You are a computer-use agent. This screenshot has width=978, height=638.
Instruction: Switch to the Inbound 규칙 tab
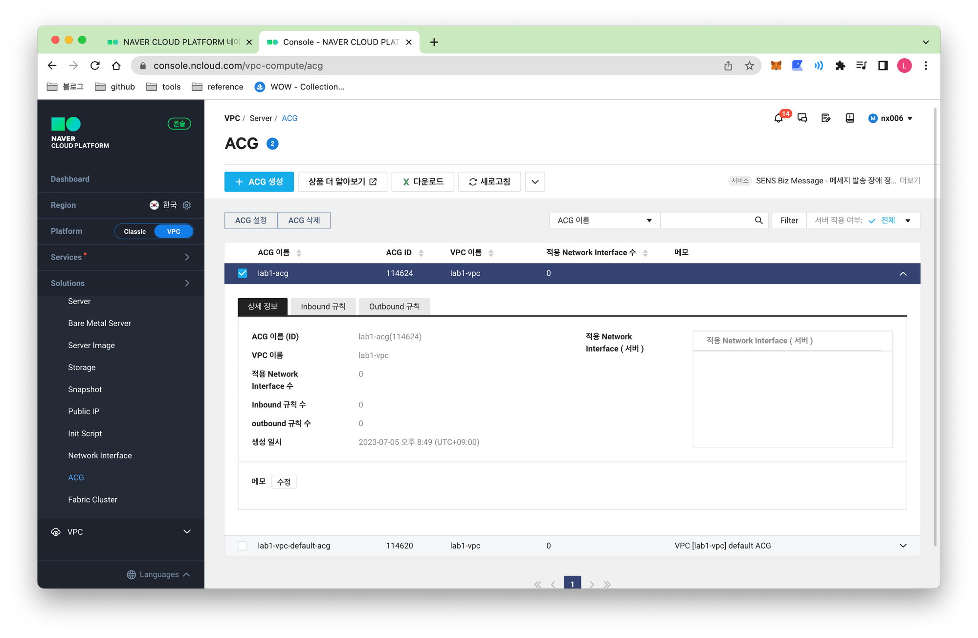point(323,307)
